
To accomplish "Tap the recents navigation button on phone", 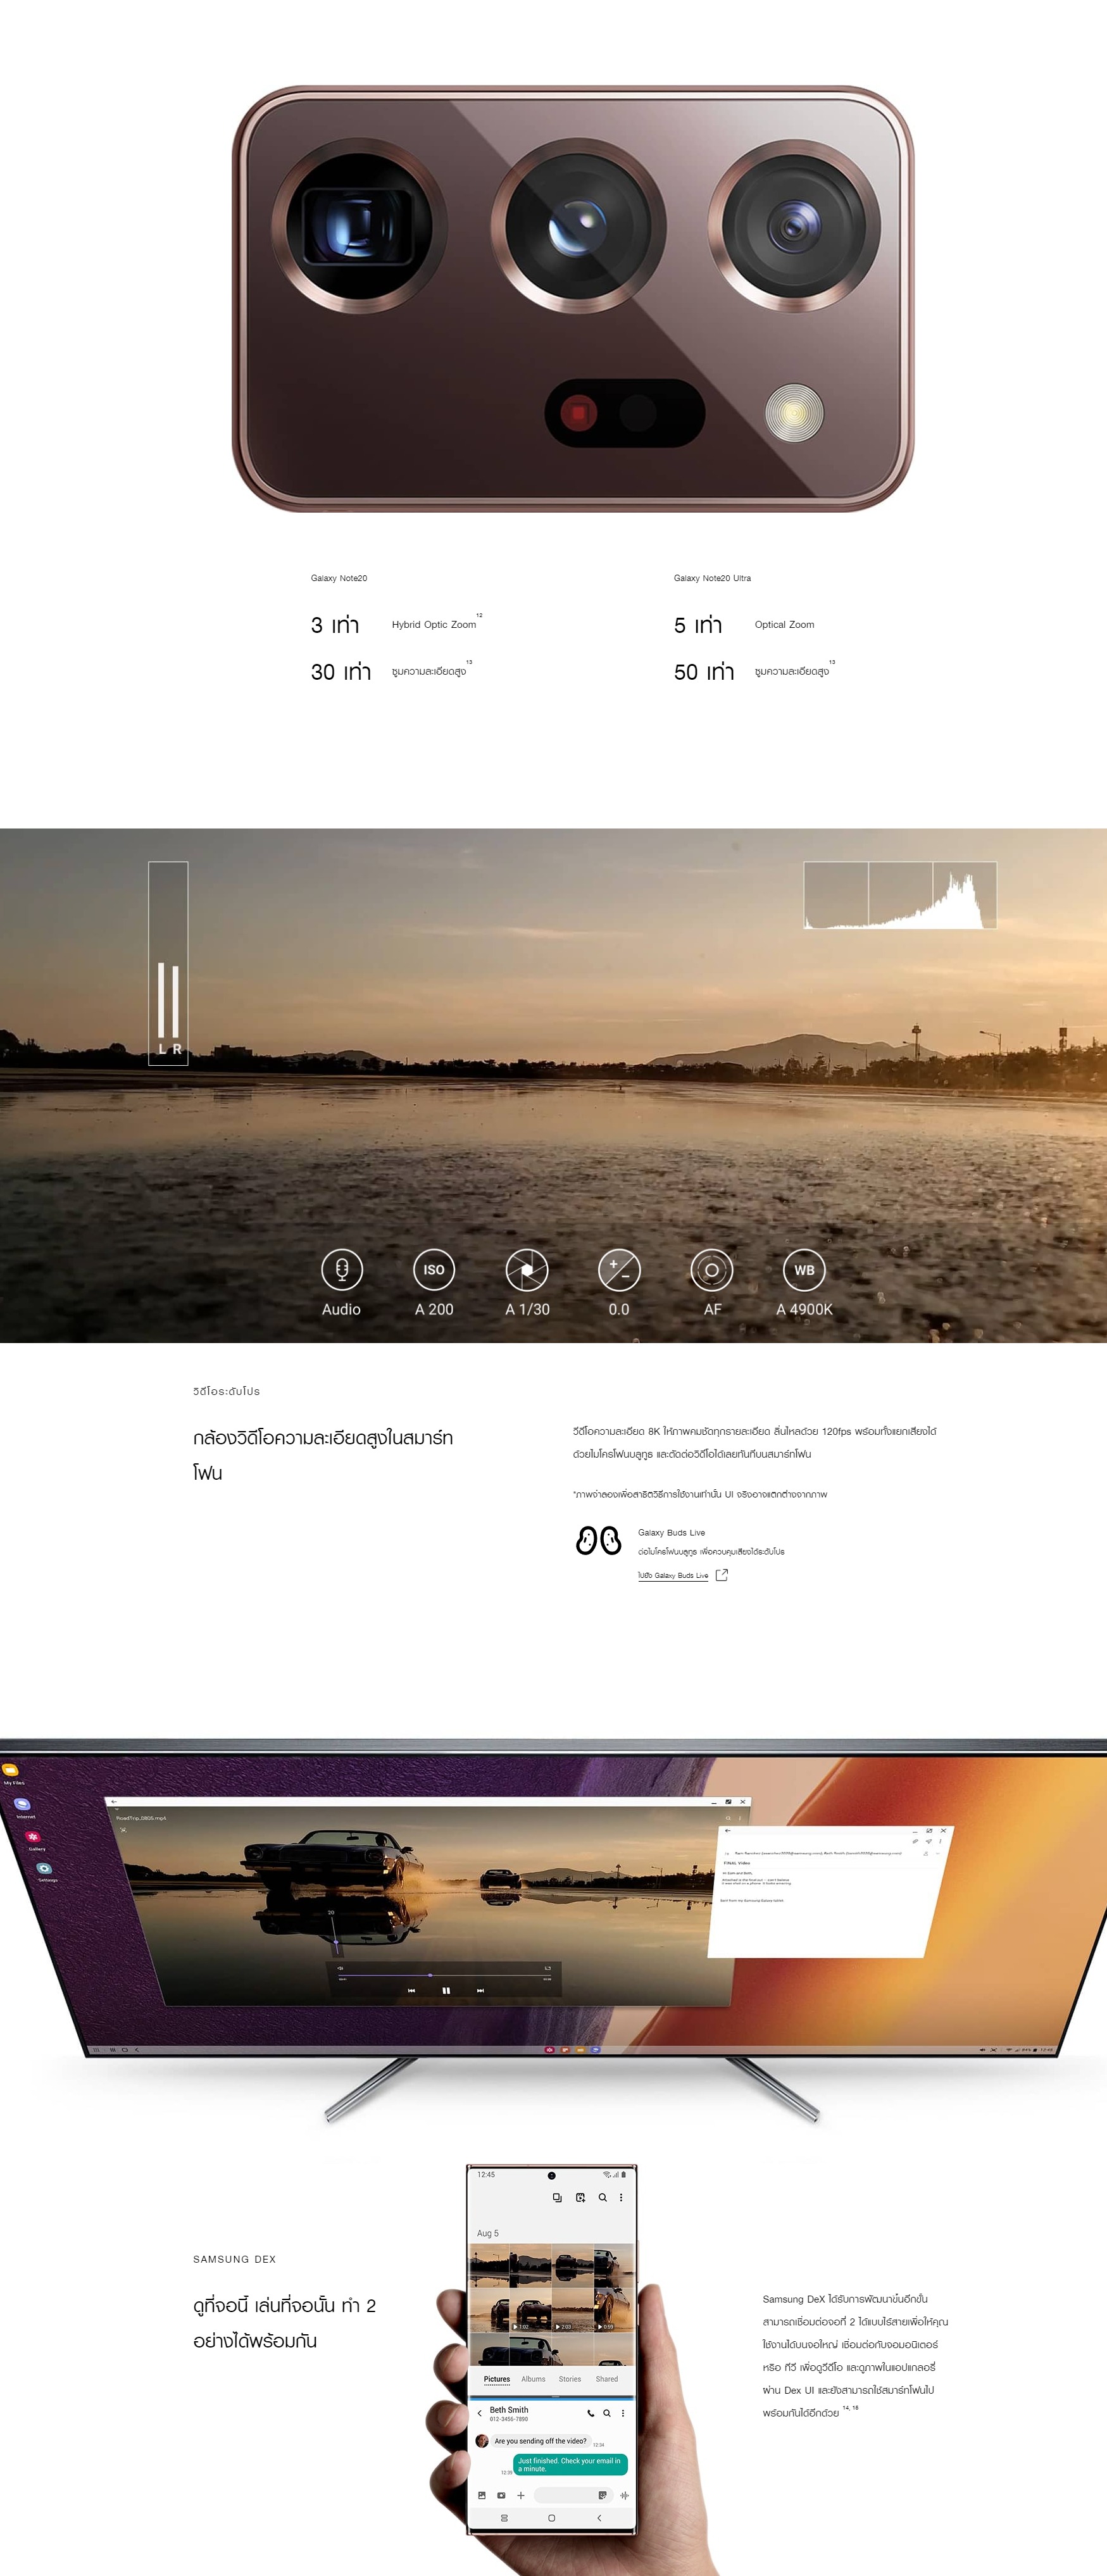I will (504, 2518).
